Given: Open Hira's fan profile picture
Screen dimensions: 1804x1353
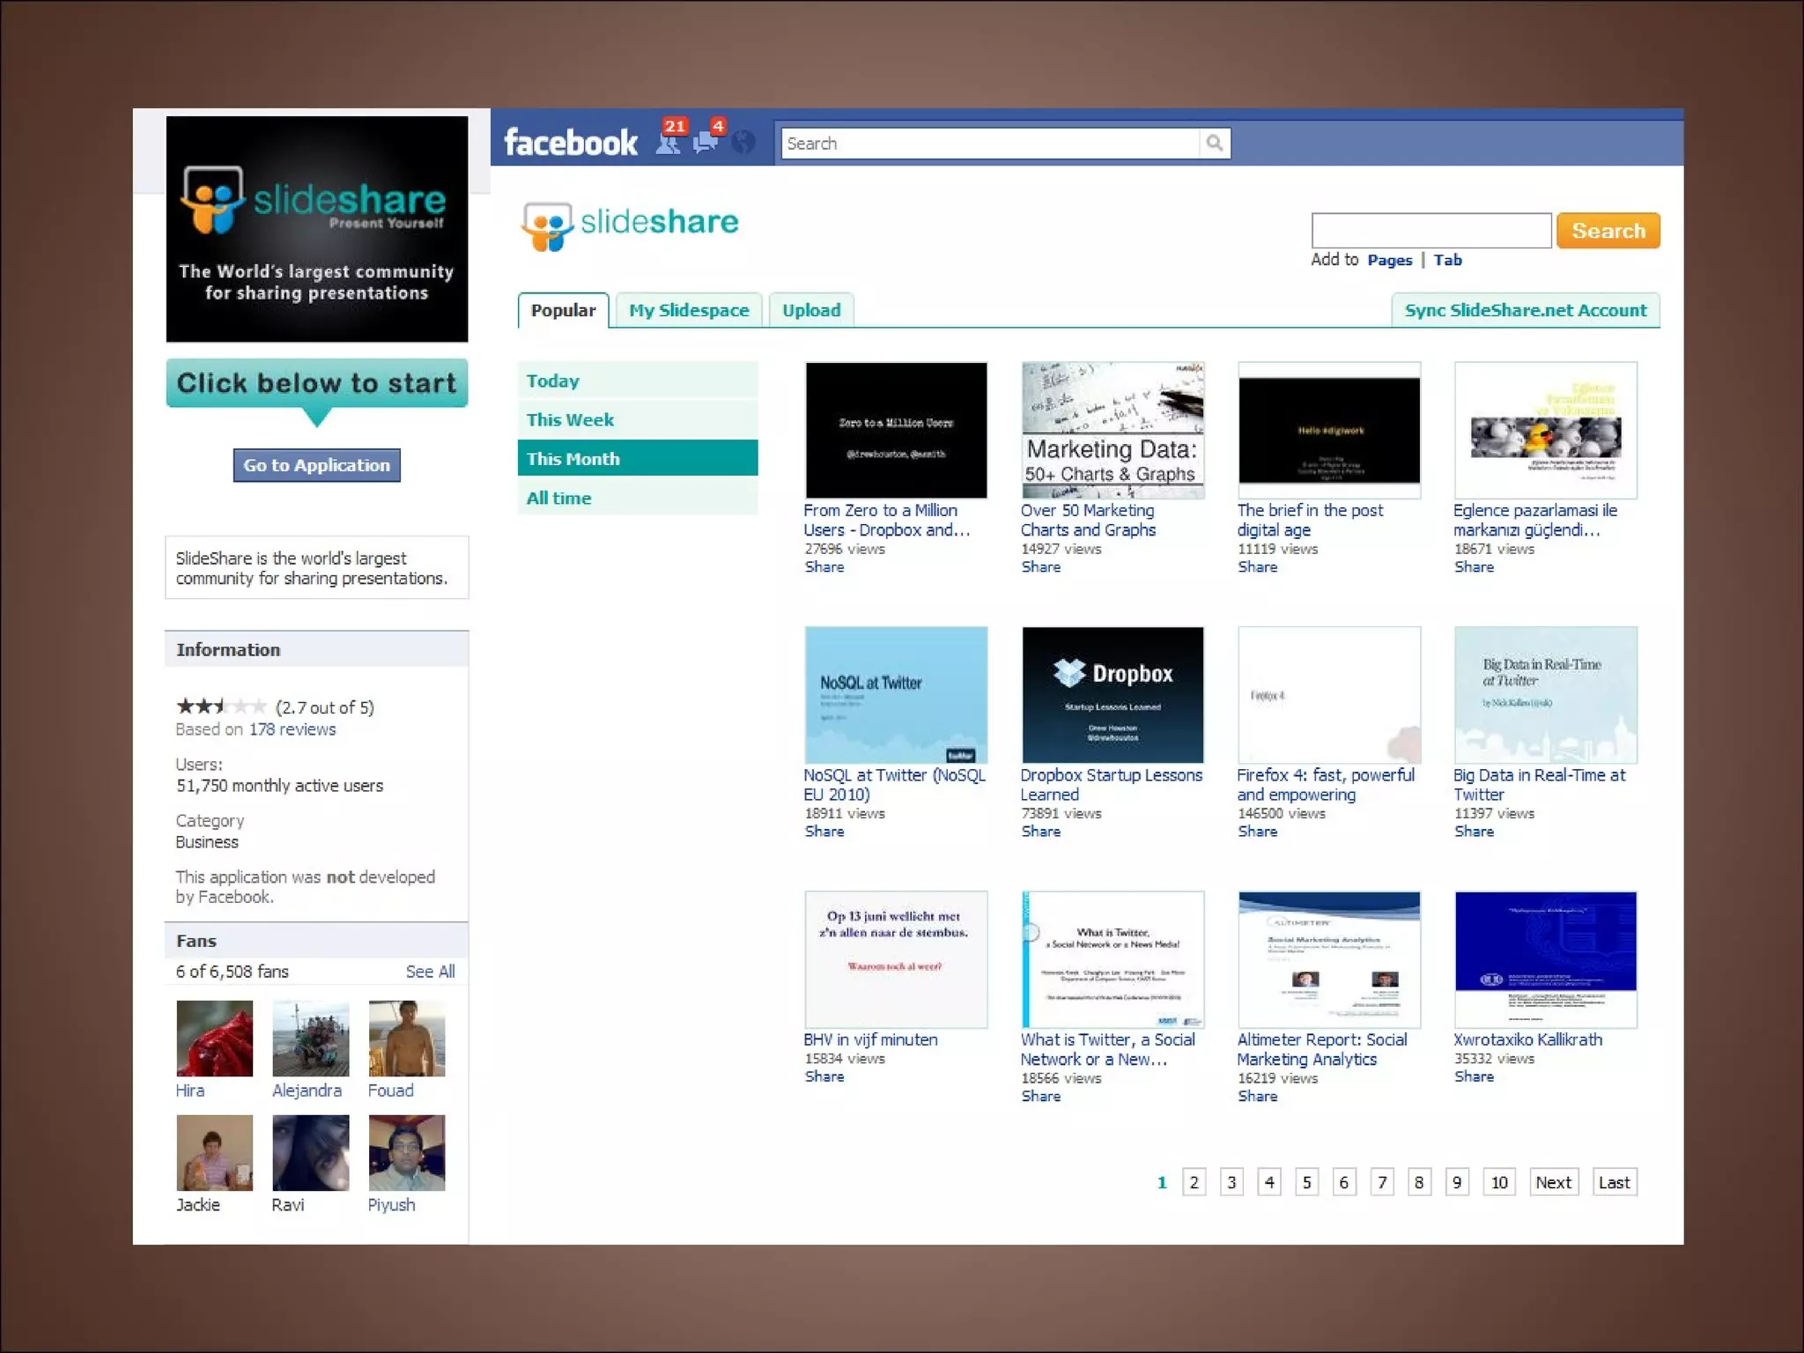Looking at the screenshot, I should pyautogui.click(x=214, y=1039).
